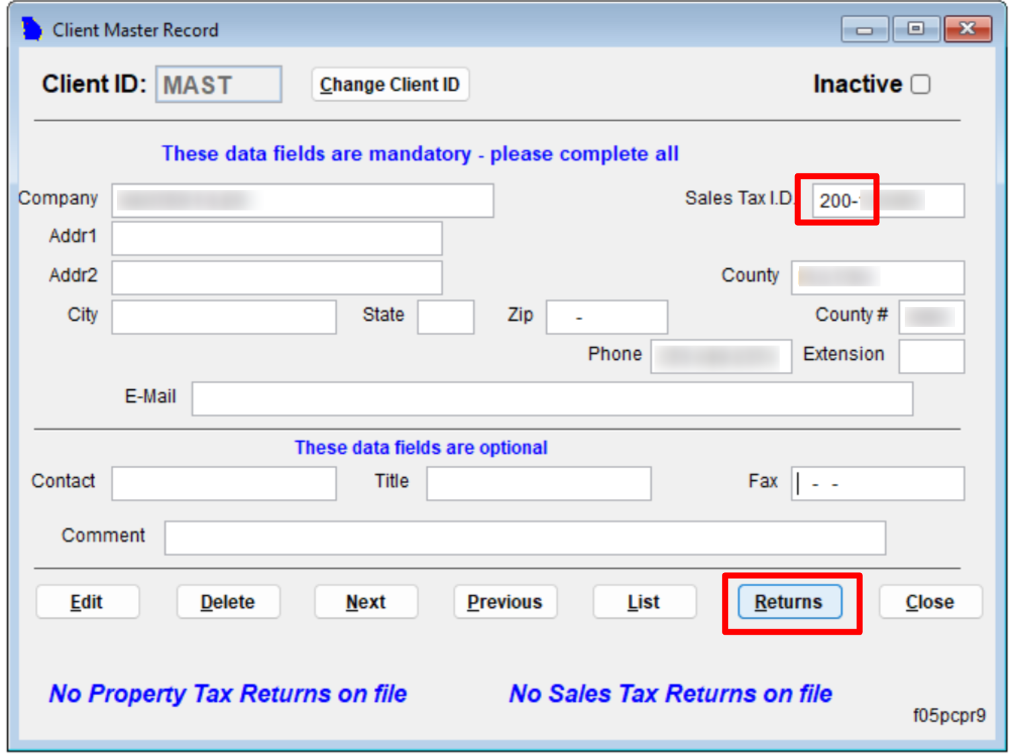Focus the Comment input field
Image resolution: width=1011 pixels, height=755 pixels.
(x=525, y=538)
